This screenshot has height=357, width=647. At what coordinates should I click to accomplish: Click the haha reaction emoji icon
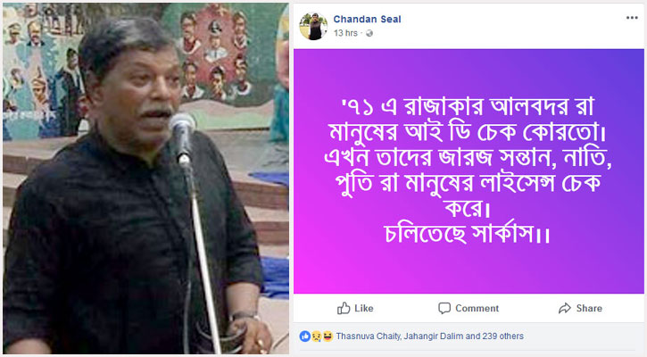(328, 336)
